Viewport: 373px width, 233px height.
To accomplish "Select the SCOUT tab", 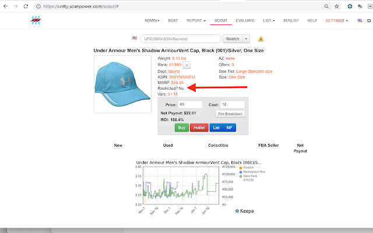I will [x=221, y=20].
